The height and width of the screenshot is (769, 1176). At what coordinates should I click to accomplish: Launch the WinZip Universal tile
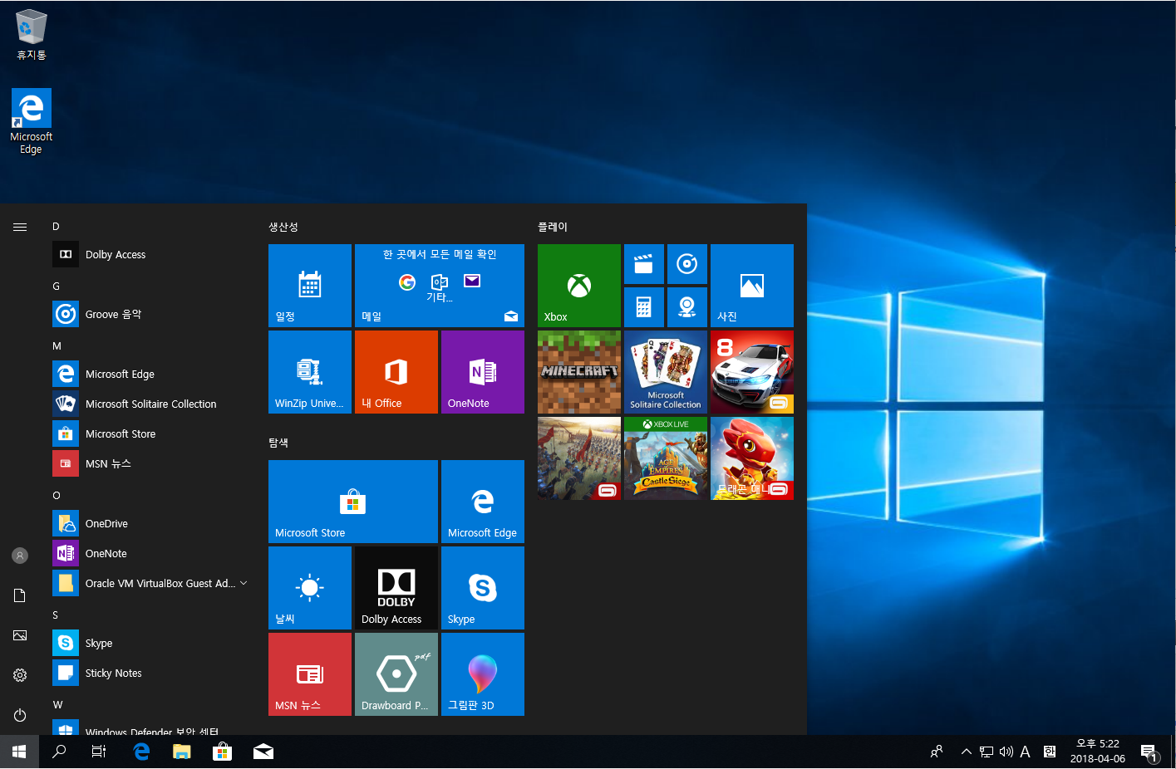(310, 372)
